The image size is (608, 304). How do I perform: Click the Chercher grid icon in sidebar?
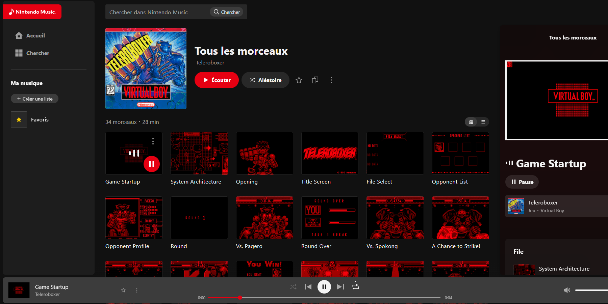19,53
